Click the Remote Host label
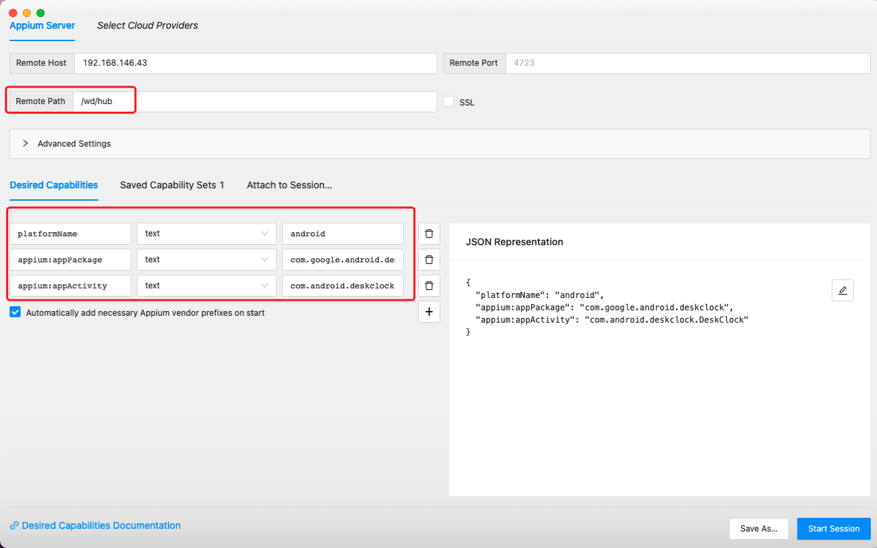 (x=42, y=62)
